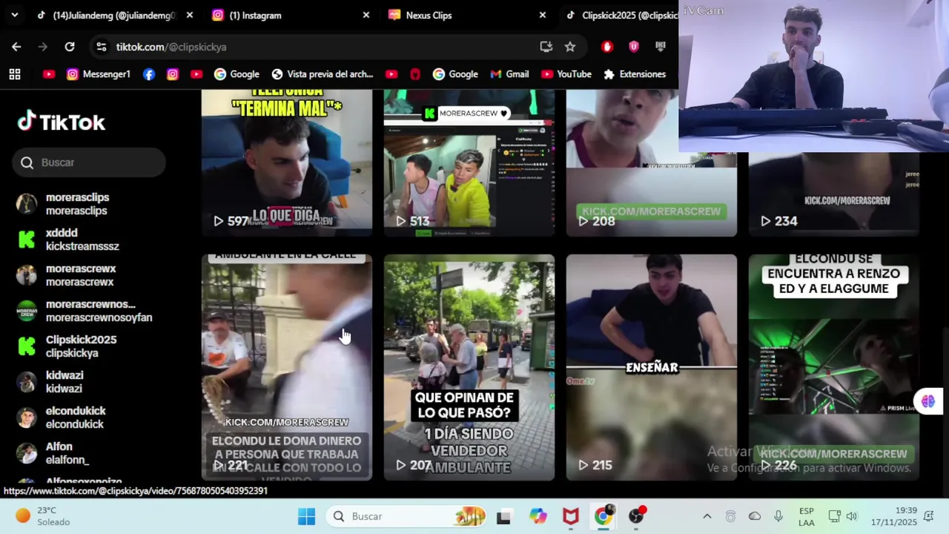Open the Messenger1 Instagram bookmark
Screen dimensions: 949x534
click(x=99, y=74)
